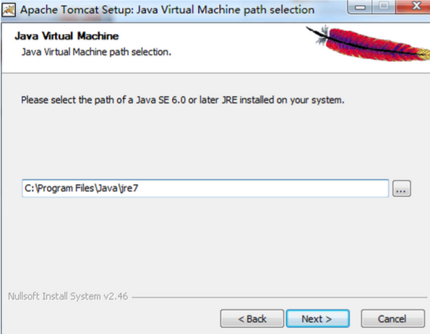Click the gray divider line beside Nullsoft label

pos(279,297)
